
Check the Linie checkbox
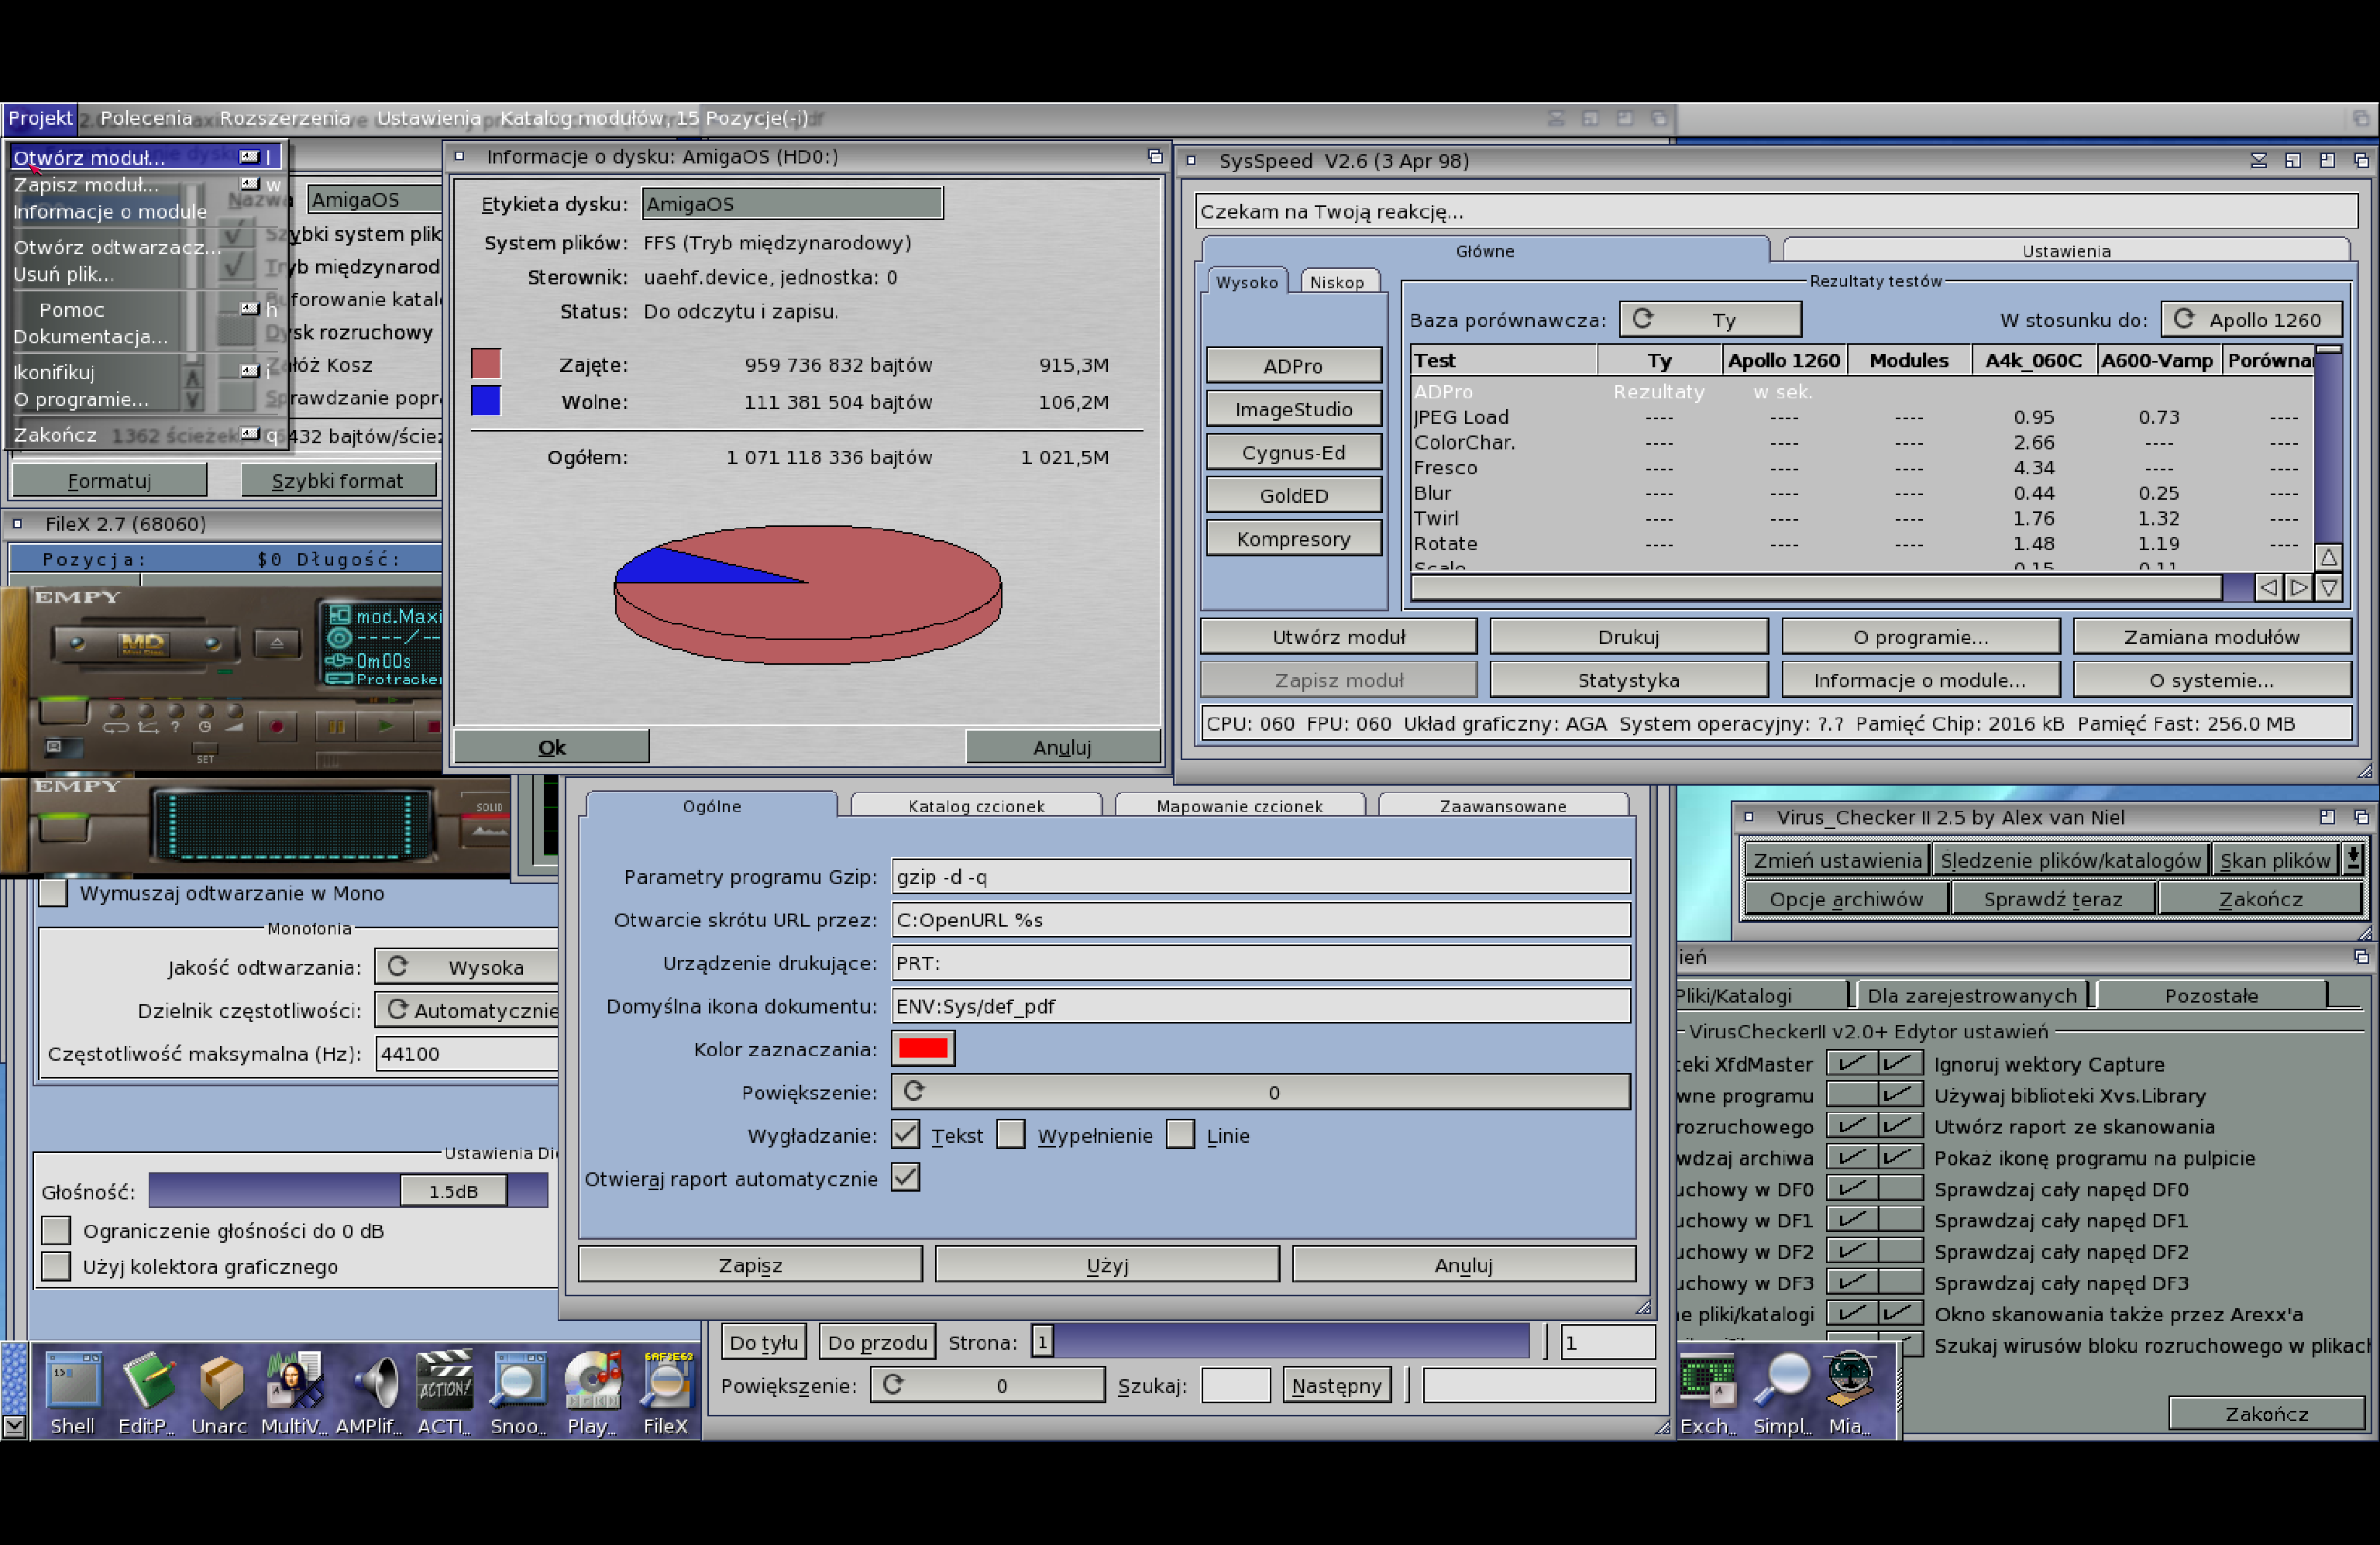[x=1181, y=1134]
